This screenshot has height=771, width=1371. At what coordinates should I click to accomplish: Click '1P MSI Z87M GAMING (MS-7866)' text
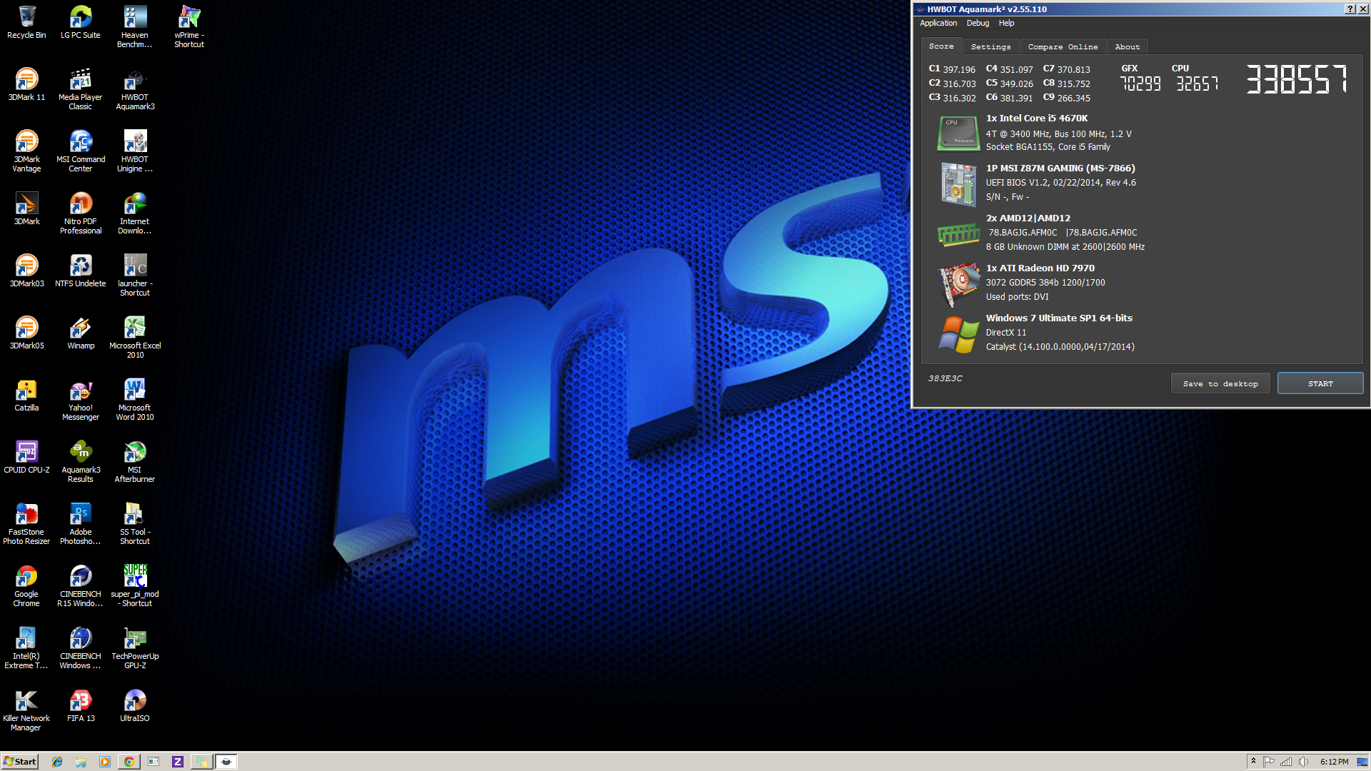point(1060,168)
